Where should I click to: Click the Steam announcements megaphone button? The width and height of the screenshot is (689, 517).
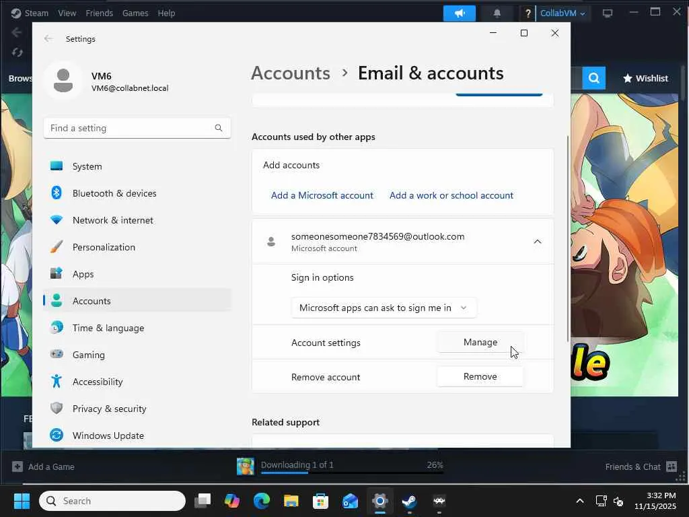(x=459, y=13)
